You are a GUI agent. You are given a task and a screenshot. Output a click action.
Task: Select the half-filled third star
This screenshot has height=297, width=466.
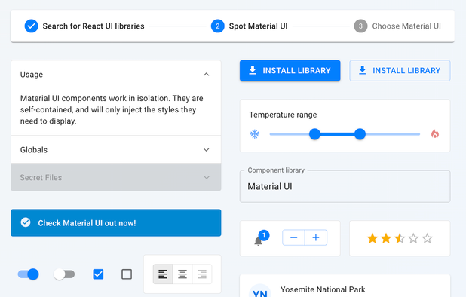[x=400, y=238]
